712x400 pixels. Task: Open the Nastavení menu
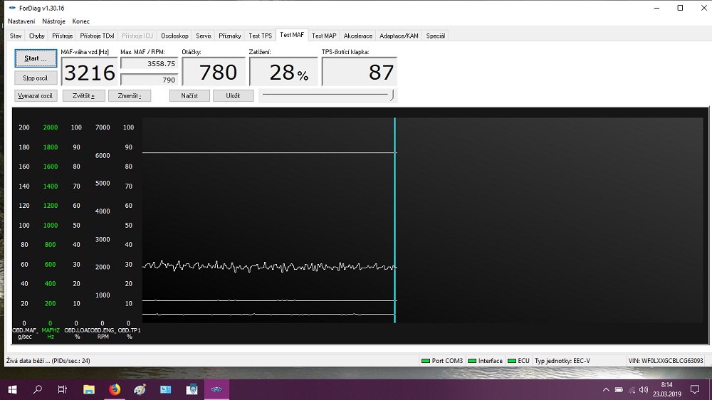pyautogui.click(x=21, y=21)
